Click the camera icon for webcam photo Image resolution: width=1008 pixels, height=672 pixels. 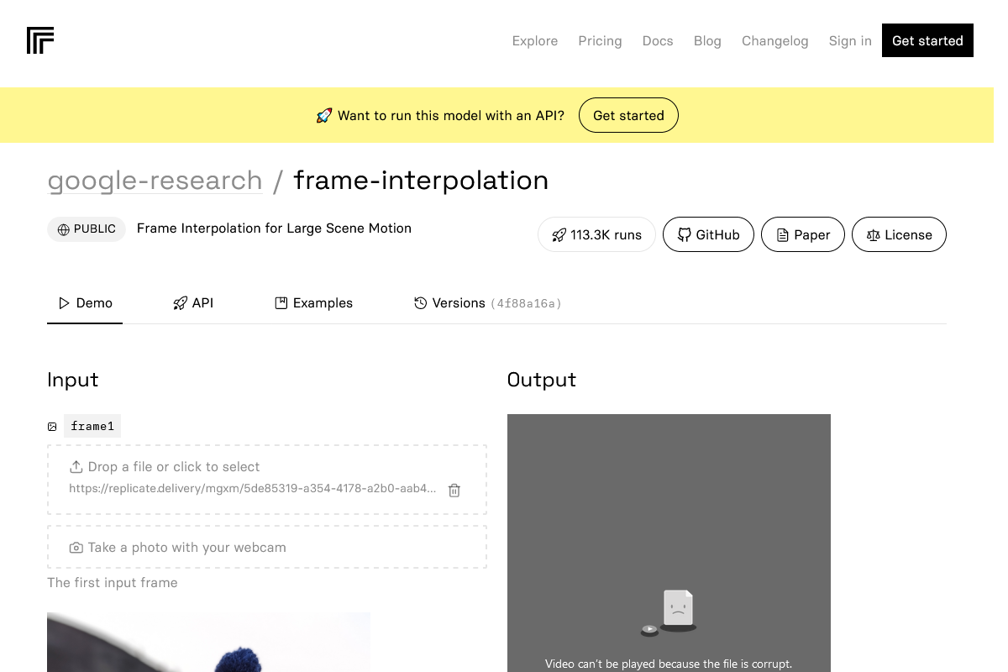76,548
